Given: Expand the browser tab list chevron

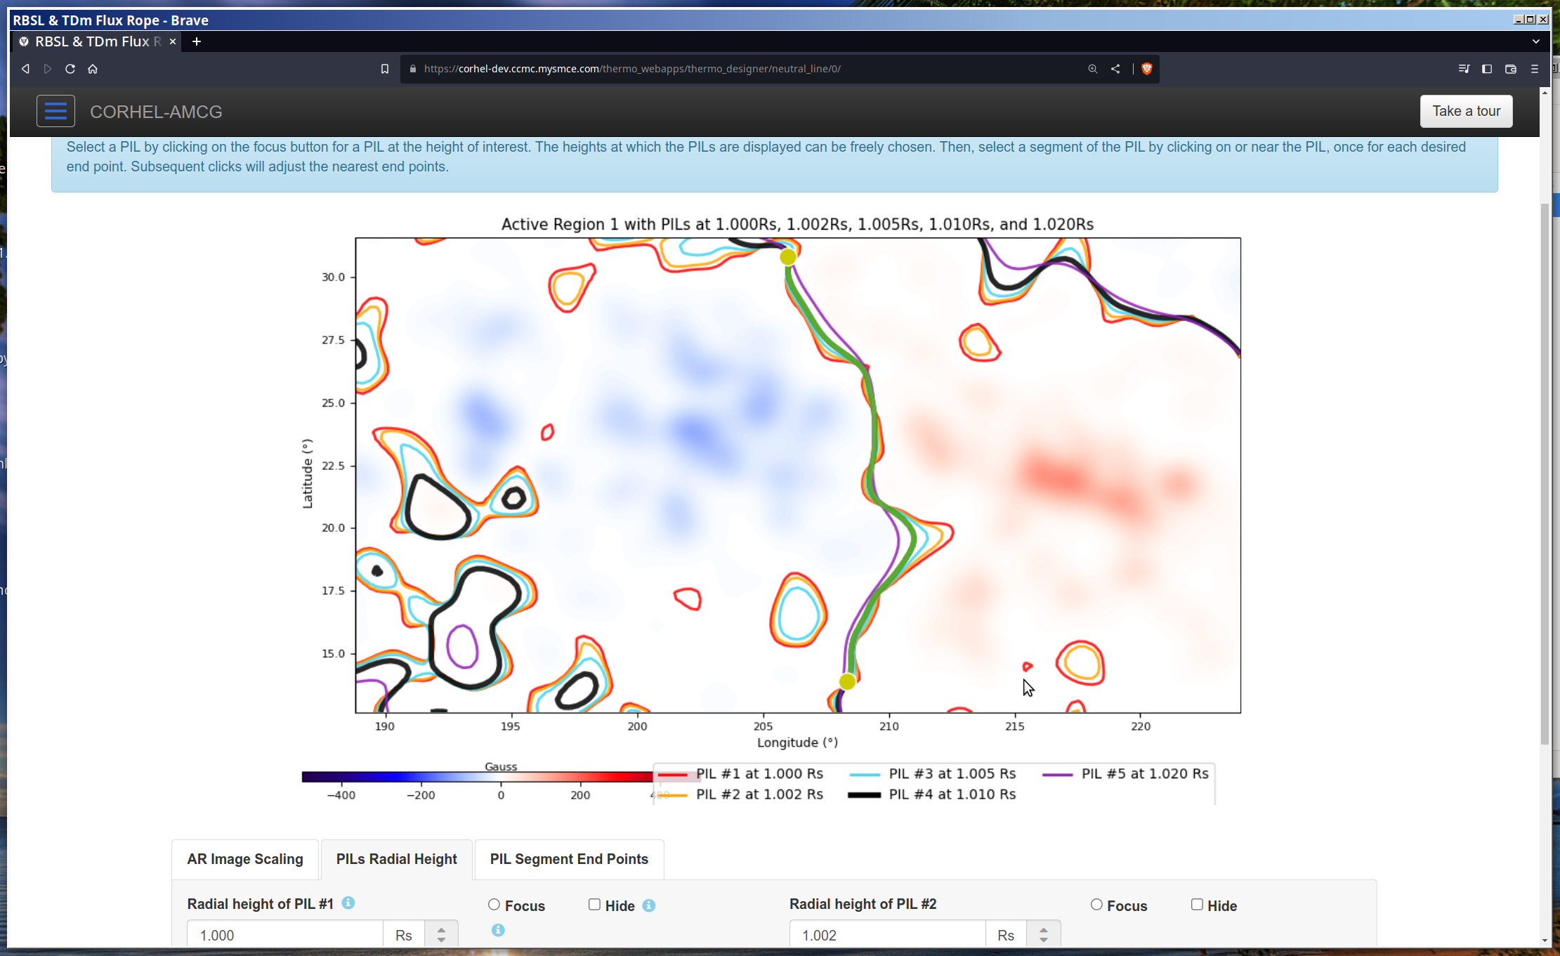Looking at the screenshot, I should click(x=1536, y=41).
